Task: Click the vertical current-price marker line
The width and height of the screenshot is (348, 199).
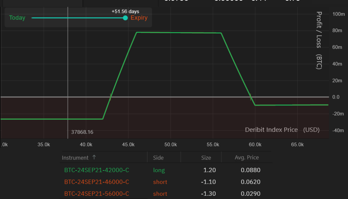Action: 68,66
